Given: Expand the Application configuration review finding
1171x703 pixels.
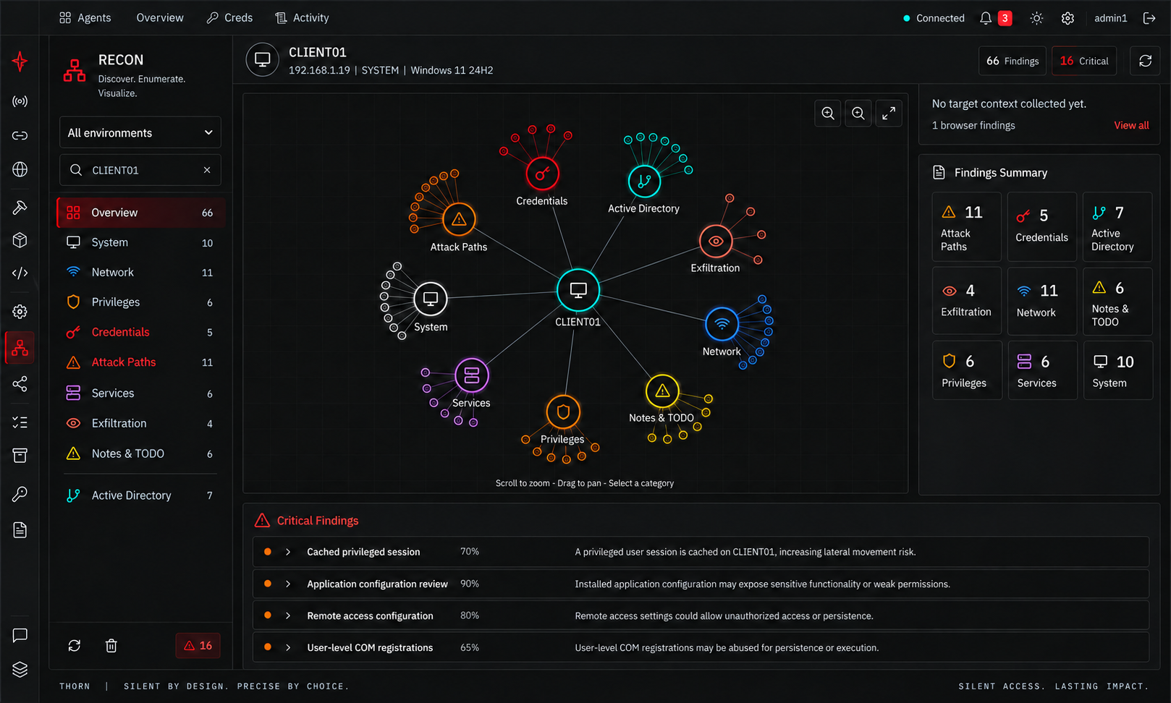Looking at the screenshot, I should pos(288,584).
